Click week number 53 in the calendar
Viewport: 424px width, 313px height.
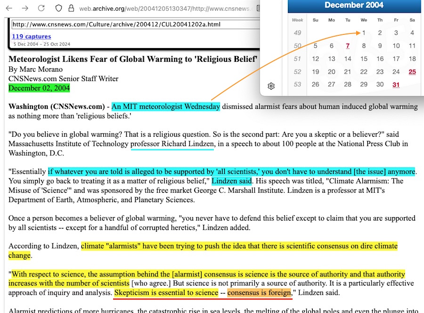point(297,85)
